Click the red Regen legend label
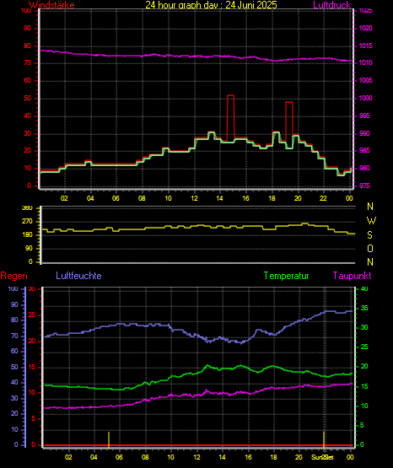The width and height of the screenshot is (393, 468). [13, 276]
